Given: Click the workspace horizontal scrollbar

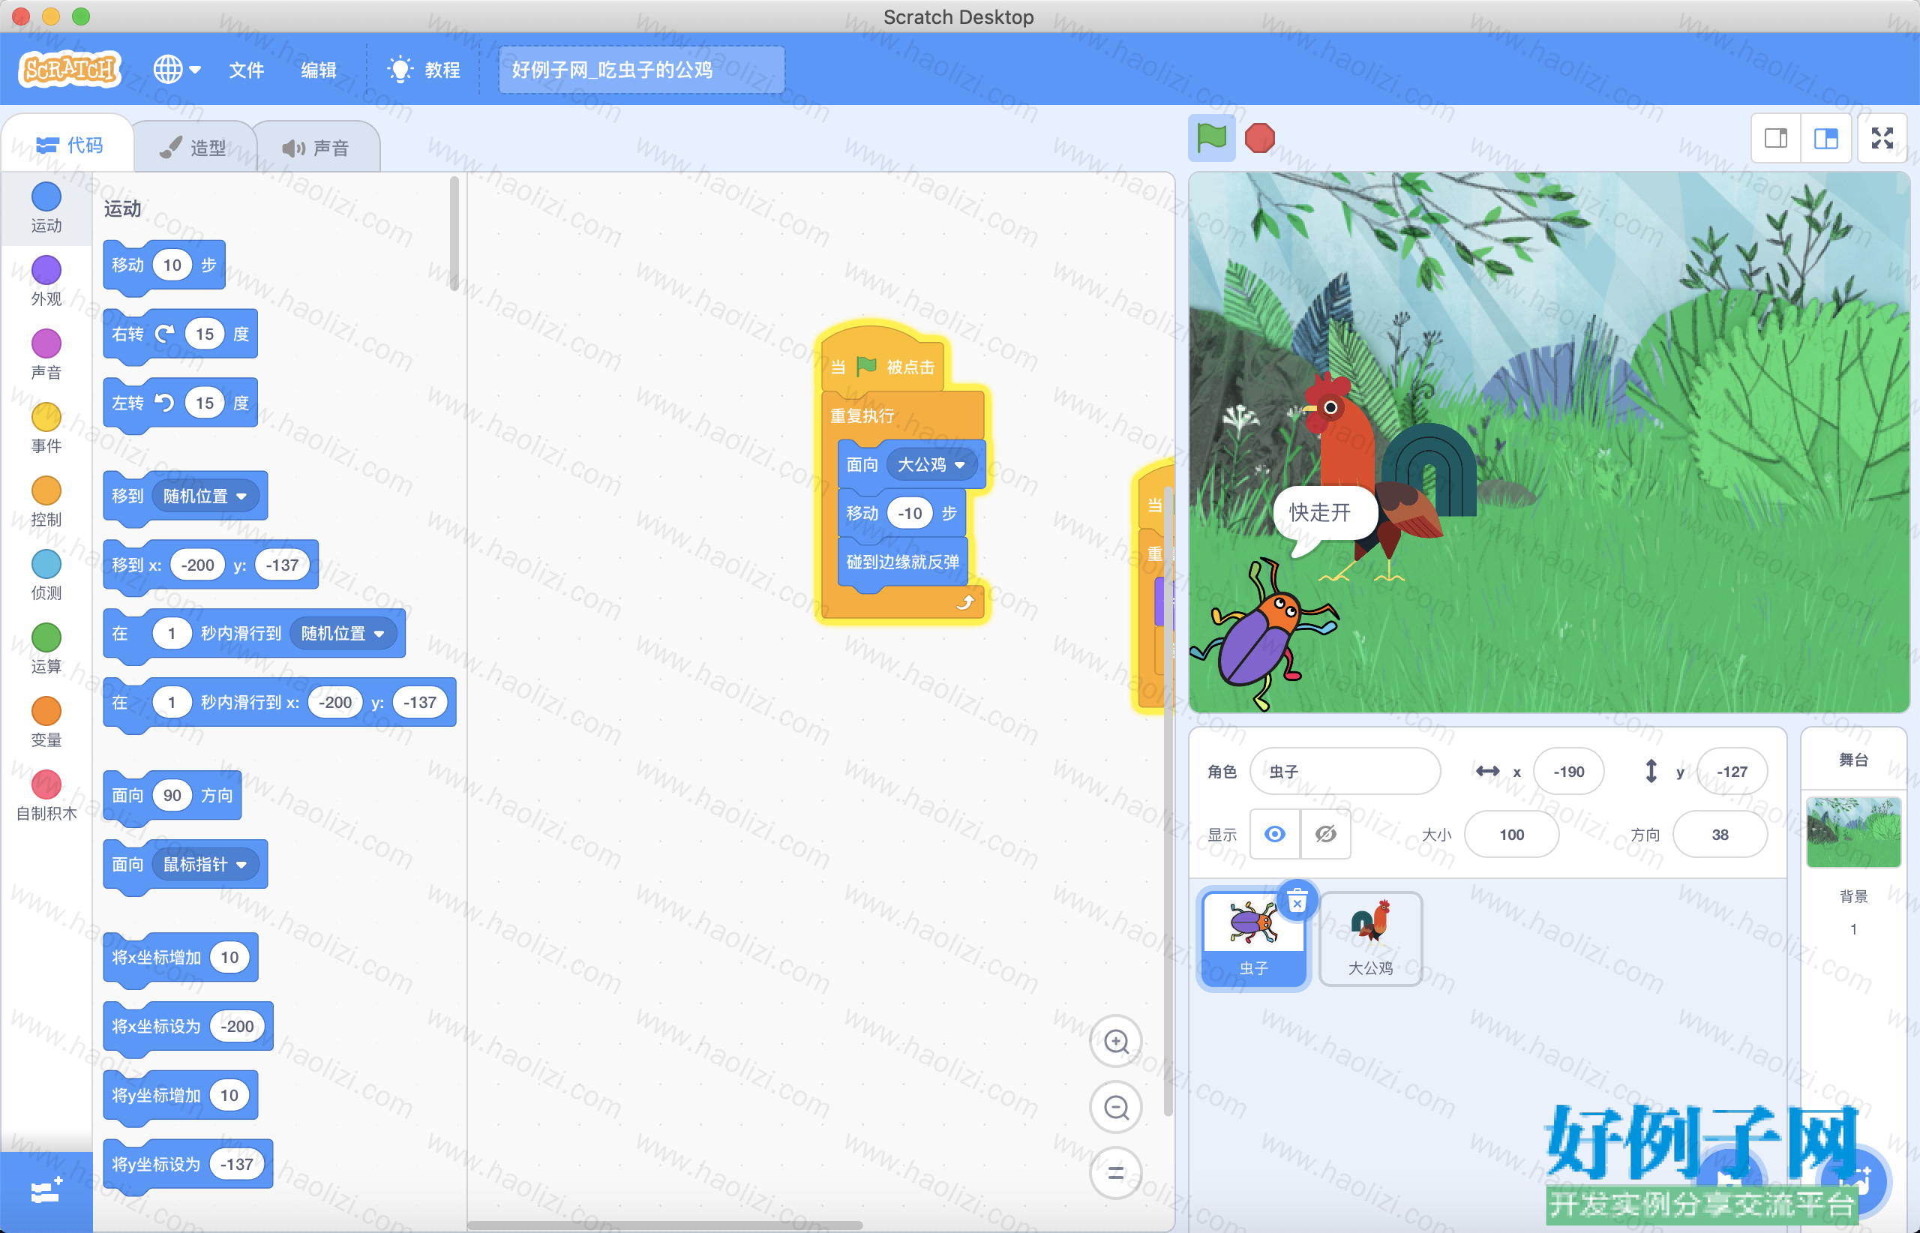Looking at the screenshot, I should click(x=664, y=1225).
